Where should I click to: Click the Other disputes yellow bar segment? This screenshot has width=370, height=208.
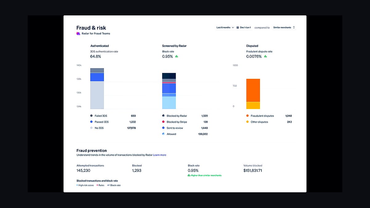pos(253,105)
